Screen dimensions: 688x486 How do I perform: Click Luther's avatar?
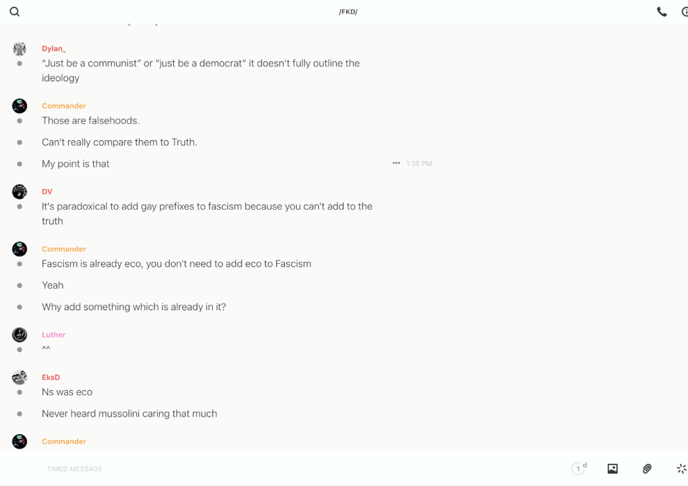(x=19, y=335)
